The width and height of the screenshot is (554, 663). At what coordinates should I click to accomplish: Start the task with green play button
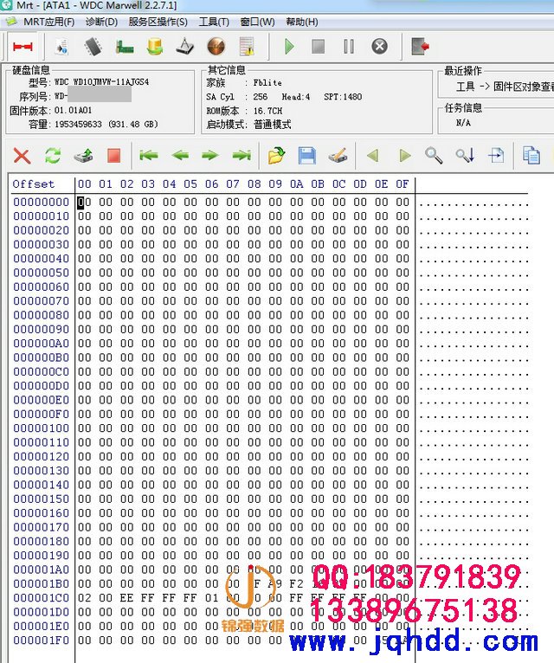[289, 47]
